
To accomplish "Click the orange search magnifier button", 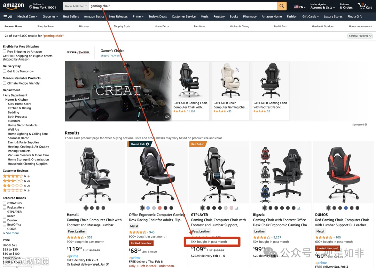I will click(282, 6).
